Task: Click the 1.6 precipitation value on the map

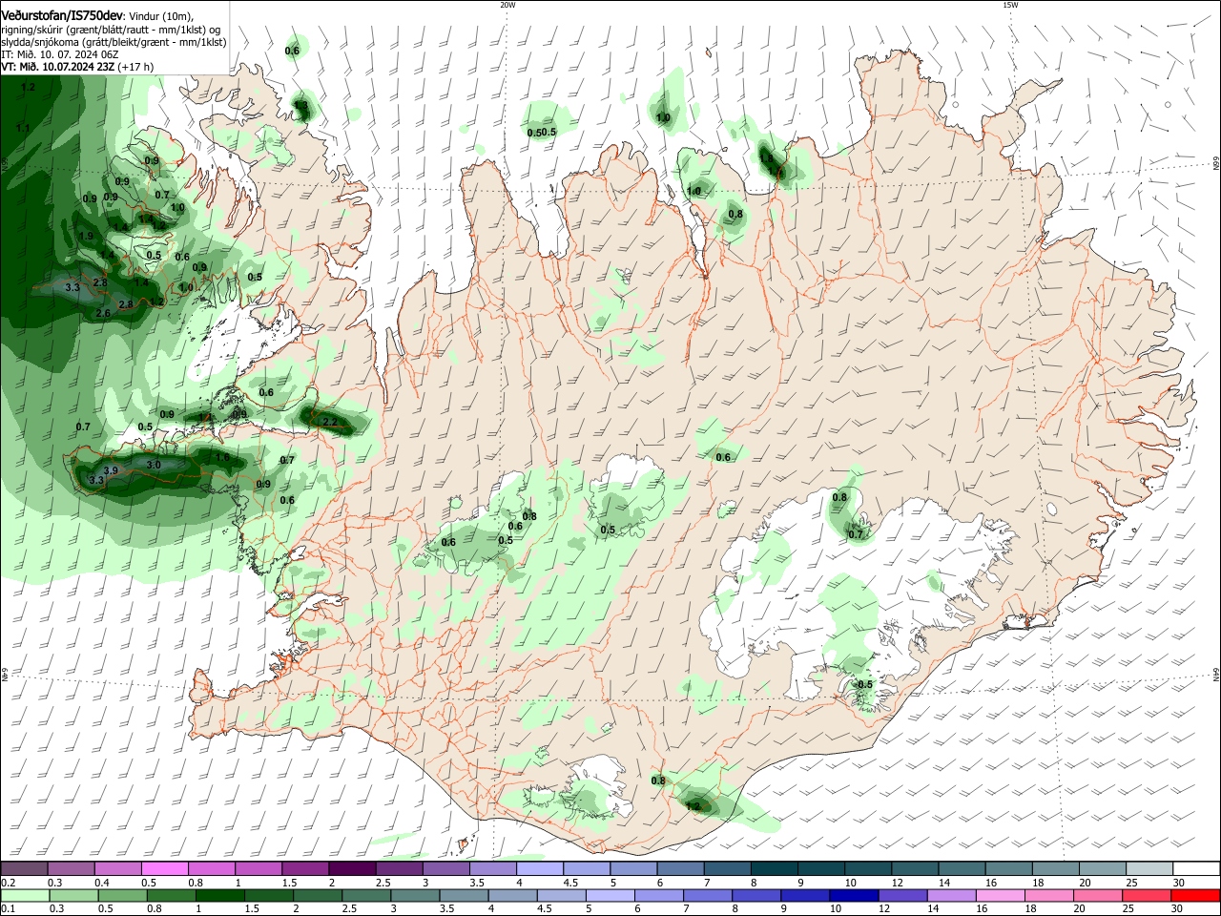Action: coord(222,457)
